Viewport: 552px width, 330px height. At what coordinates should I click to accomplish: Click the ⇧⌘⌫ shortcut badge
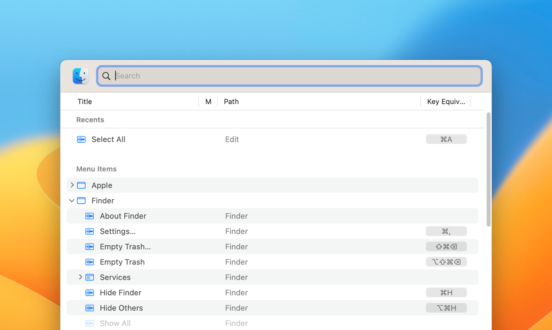coord(446,247)
